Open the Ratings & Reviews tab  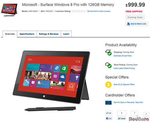pos(49,34)
